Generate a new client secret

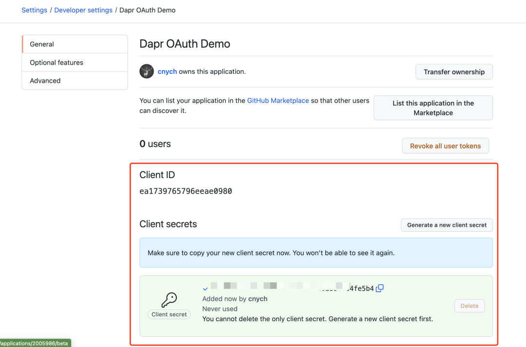[x=447, y=225]
